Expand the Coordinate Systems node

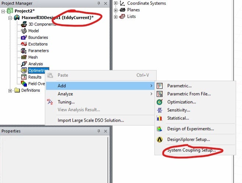coord(115,3)
